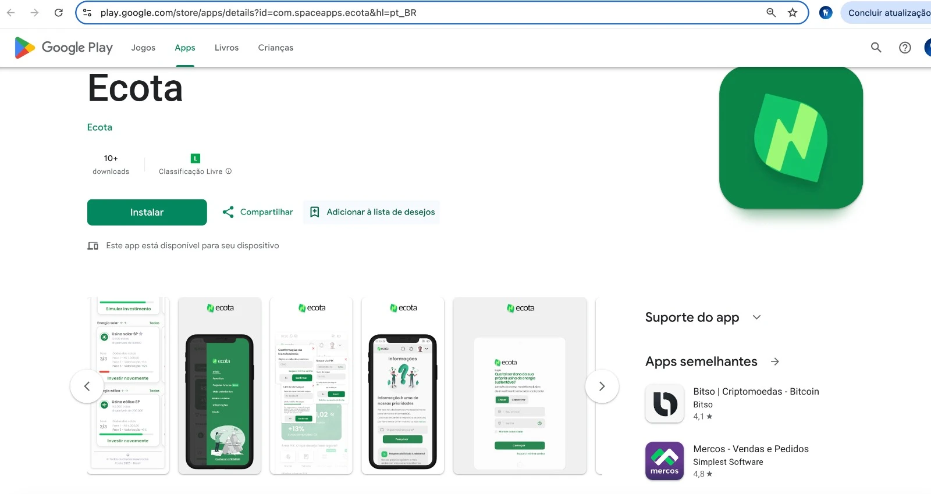This screenshot has width=931, height=494.
Task: Open the Jogos tab
Action: coord(143,48)
